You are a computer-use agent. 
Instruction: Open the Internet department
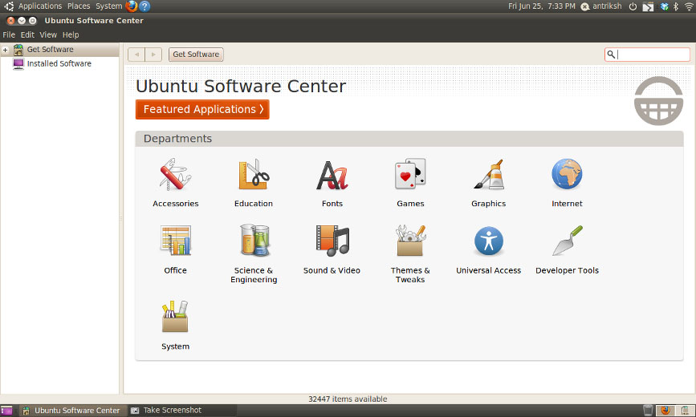(567, 183)
